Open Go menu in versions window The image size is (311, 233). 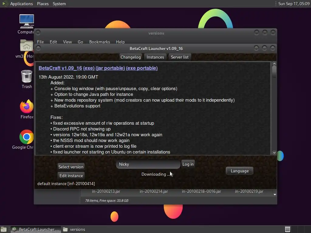tap(80, 42)
